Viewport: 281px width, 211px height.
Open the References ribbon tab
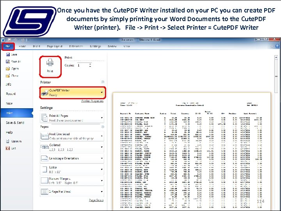pyautogui.click(x=76, y=46)
